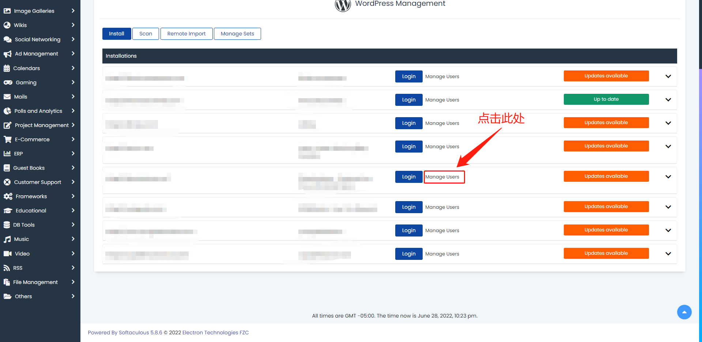Click the RSS feed icon

[x=7, y=268]
